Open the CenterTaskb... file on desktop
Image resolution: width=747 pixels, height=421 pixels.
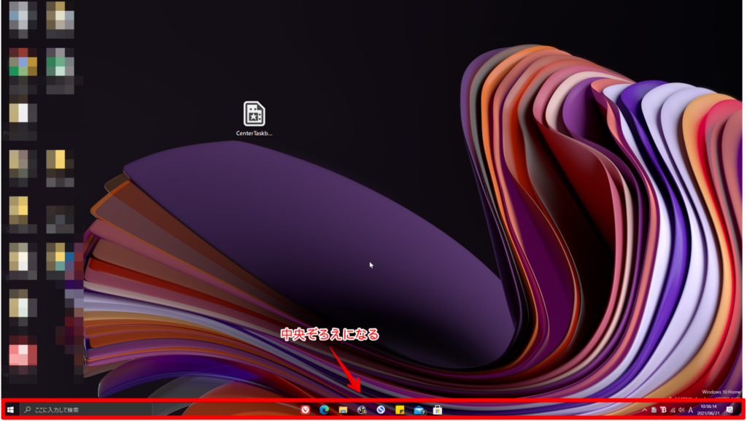click(254, 118)
